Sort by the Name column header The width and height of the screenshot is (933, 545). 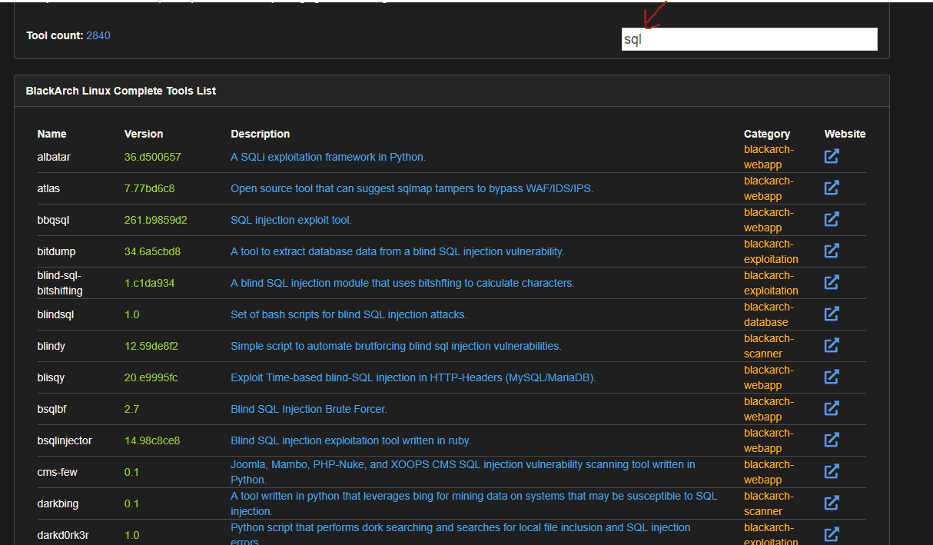click(51, 134)
